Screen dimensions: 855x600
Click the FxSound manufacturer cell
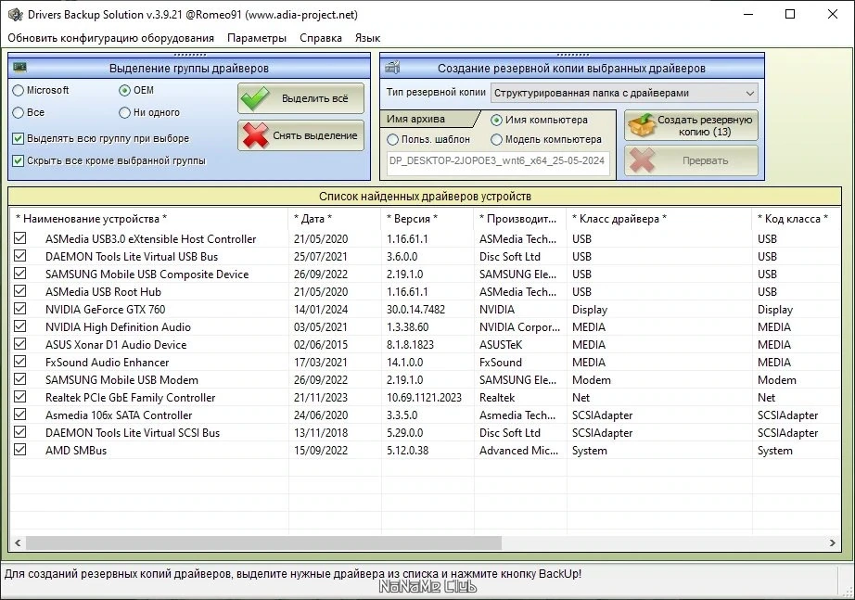[501, 363]
